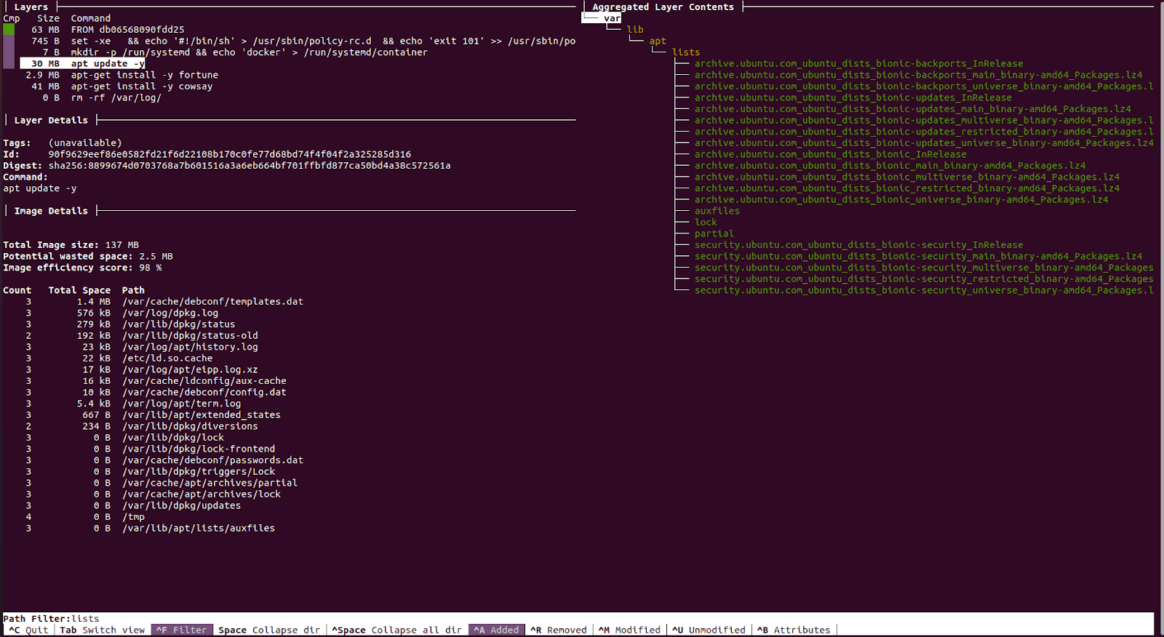Click the Potential wasted space 2.5 MB

point(88,257)
